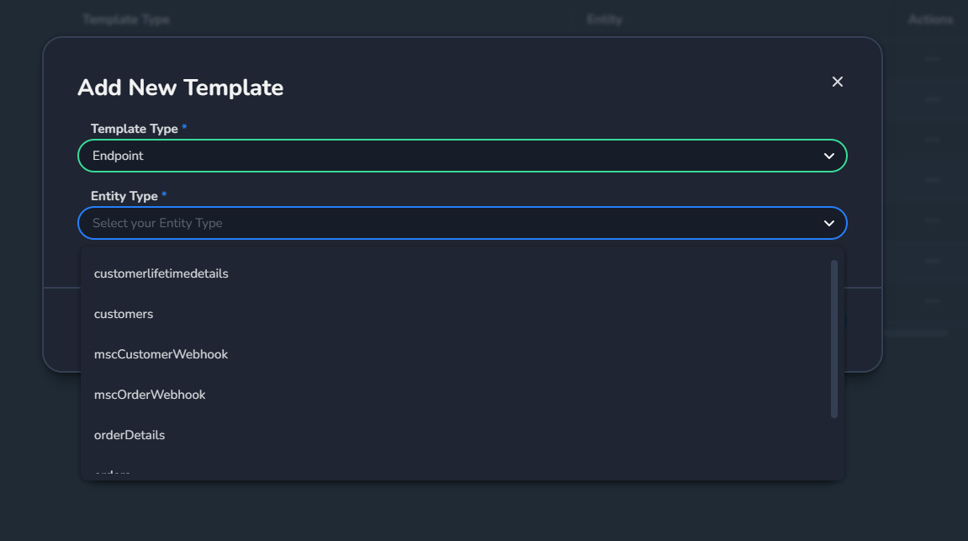Select the customers entity option
The width and height of the screenshot is (968, 541).
(x=456, y=314)
